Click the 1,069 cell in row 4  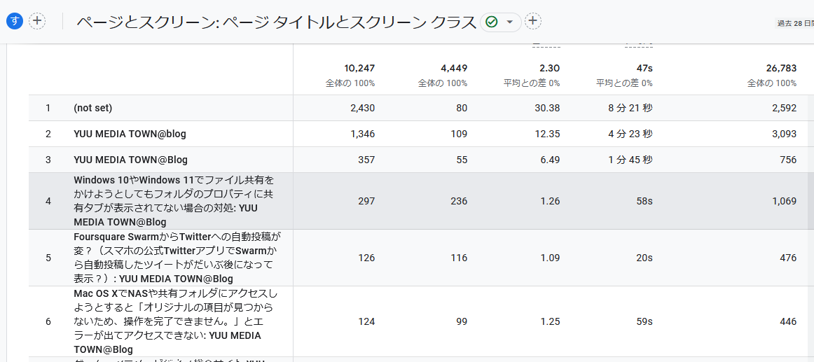[x=784, y=201]
